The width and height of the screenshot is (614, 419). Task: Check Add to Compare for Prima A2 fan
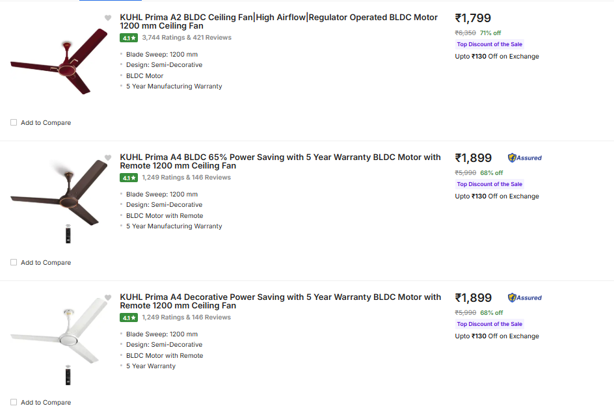pos(14,122)
